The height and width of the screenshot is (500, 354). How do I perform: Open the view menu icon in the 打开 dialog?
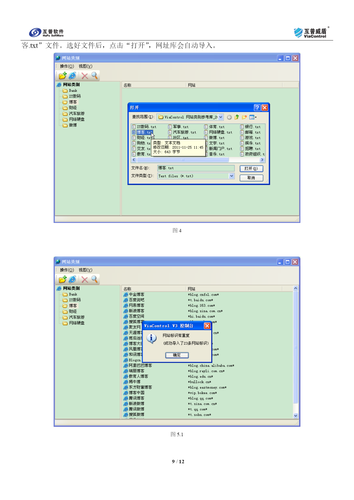(253, 117)
